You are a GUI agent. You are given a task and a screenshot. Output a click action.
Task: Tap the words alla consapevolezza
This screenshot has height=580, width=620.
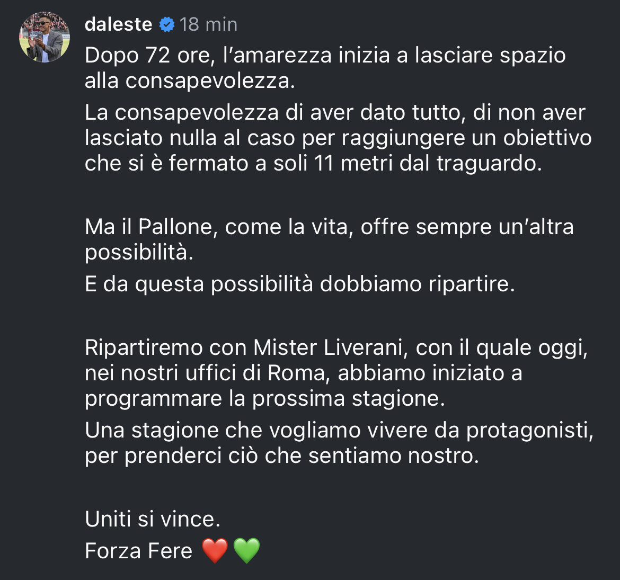point(190,81)
